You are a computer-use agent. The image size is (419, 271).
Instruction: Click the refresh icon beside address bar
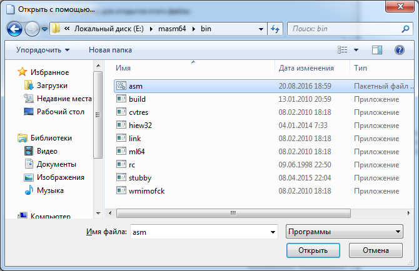[x=275, y=29]
